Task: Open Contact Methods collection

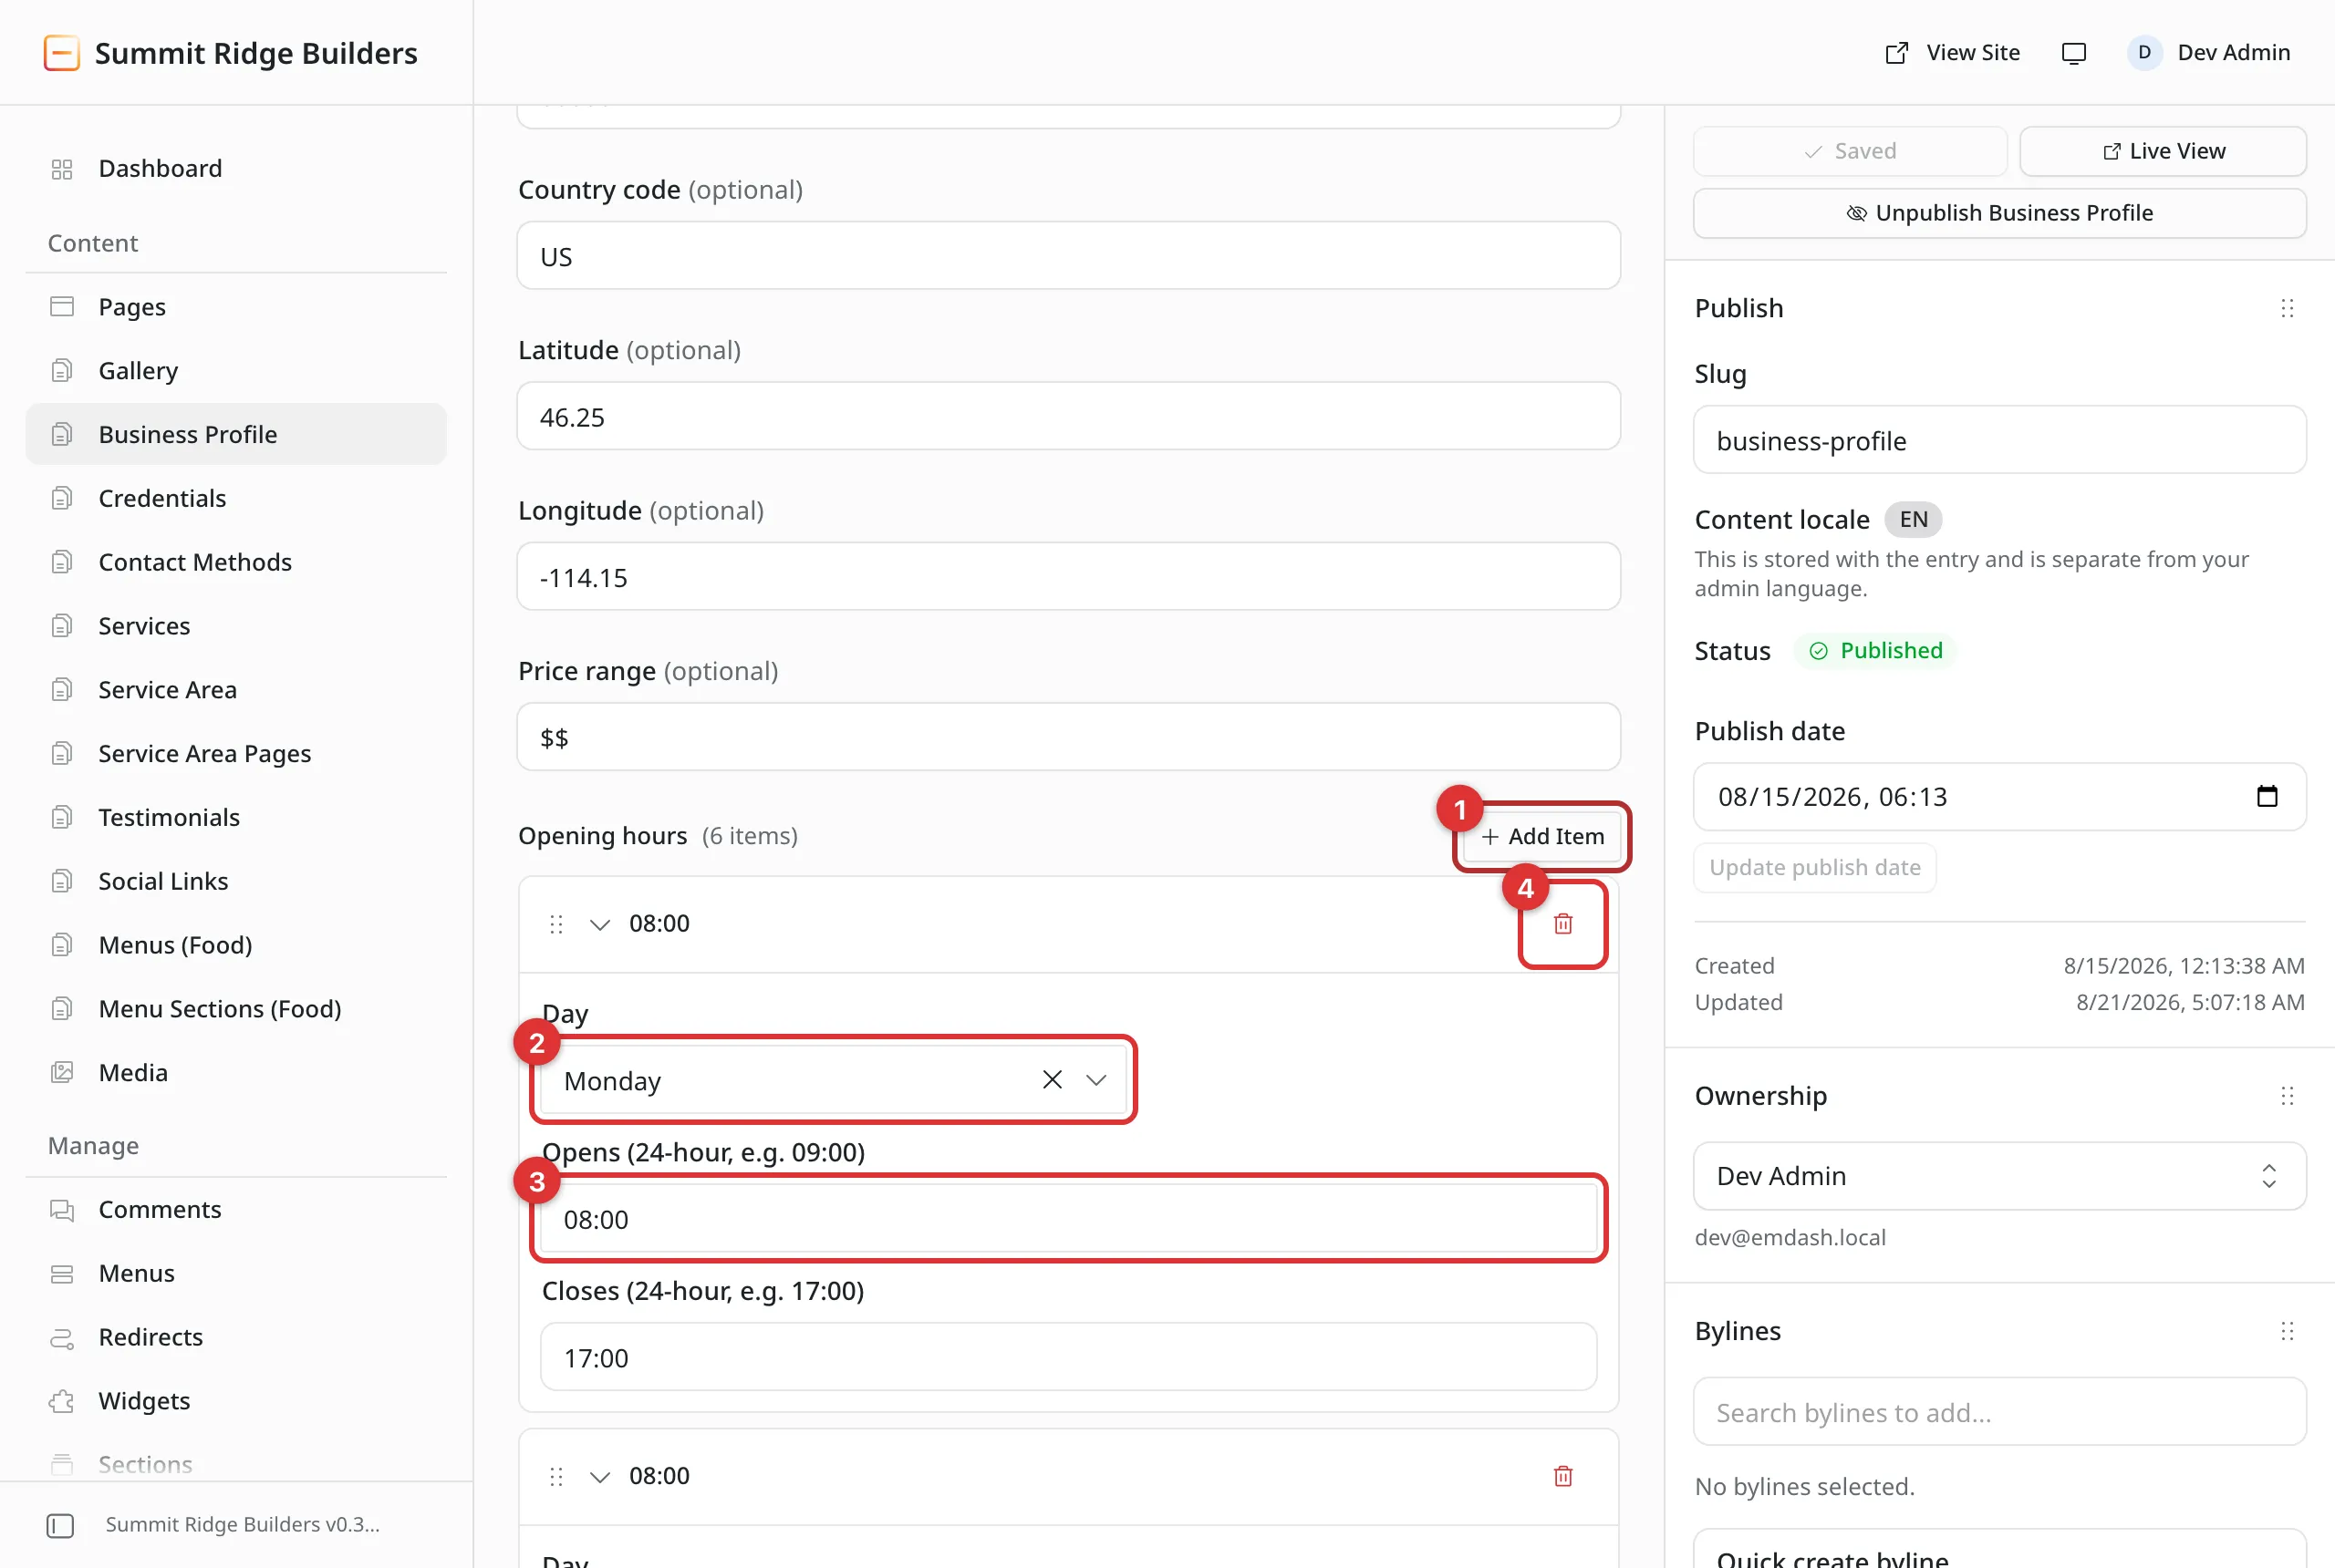Action: point(236,562)
